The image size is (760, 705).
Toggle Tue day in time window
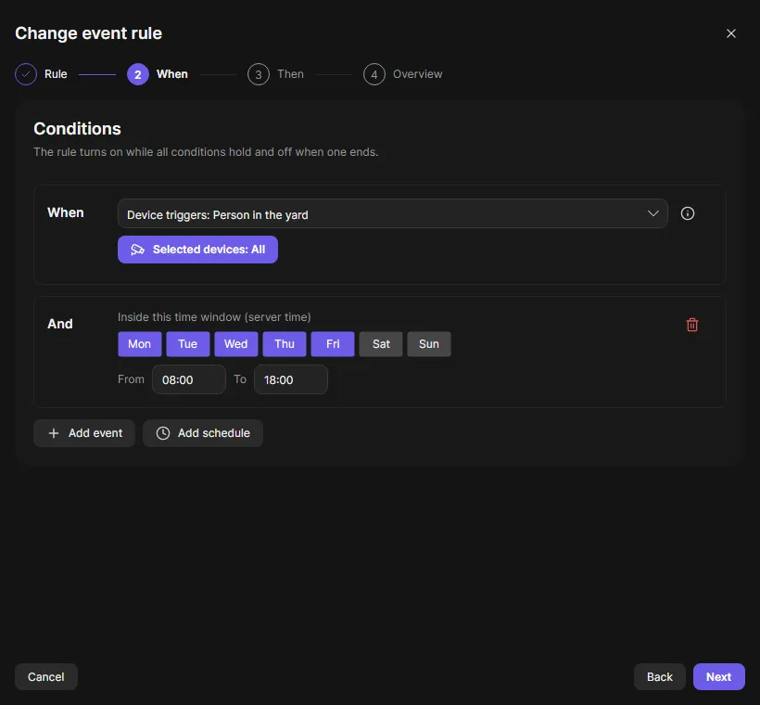(187, 344)
